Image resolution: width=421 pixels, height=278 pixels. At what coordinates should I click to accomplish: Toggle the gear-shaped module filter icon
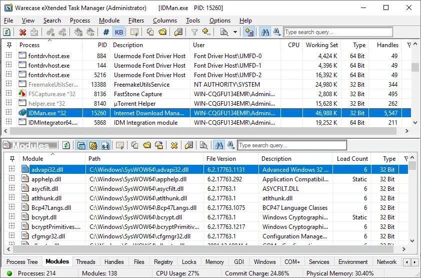(x=93, y=145)
